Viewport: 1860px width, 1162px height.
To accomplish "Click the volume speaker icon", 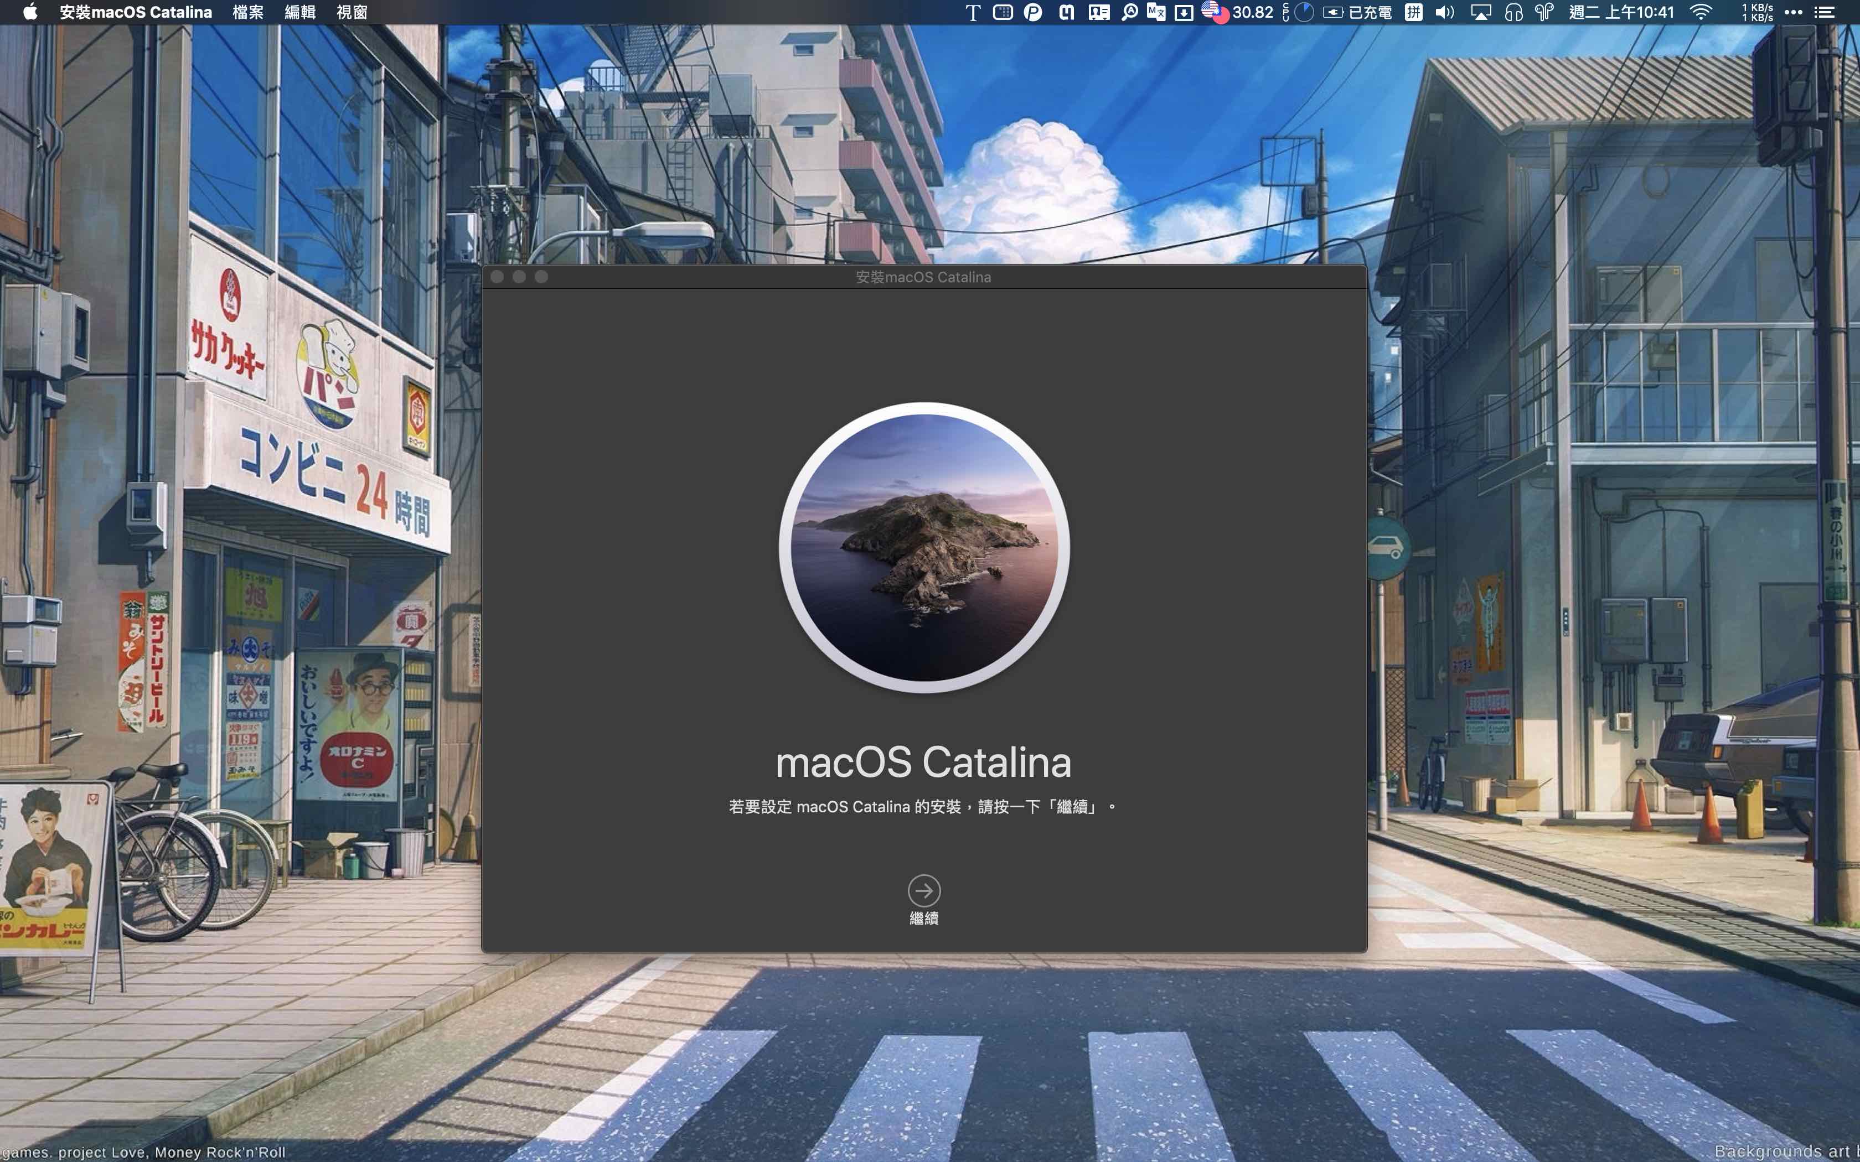I will coord(1445,12).
